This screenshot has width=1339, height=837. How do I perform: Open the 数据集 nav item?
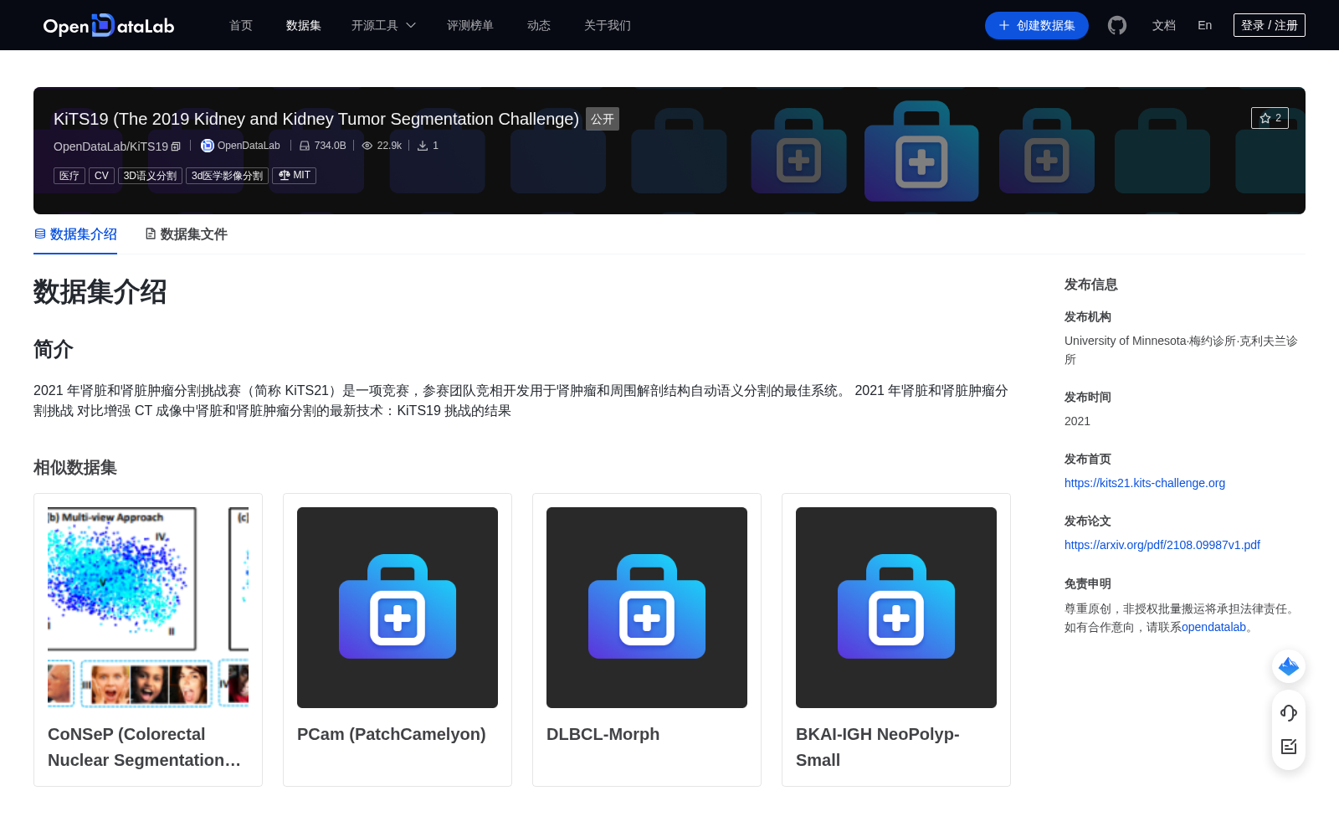pos(304,25)
